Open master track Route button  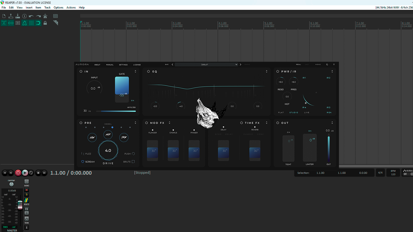(27, 201)
